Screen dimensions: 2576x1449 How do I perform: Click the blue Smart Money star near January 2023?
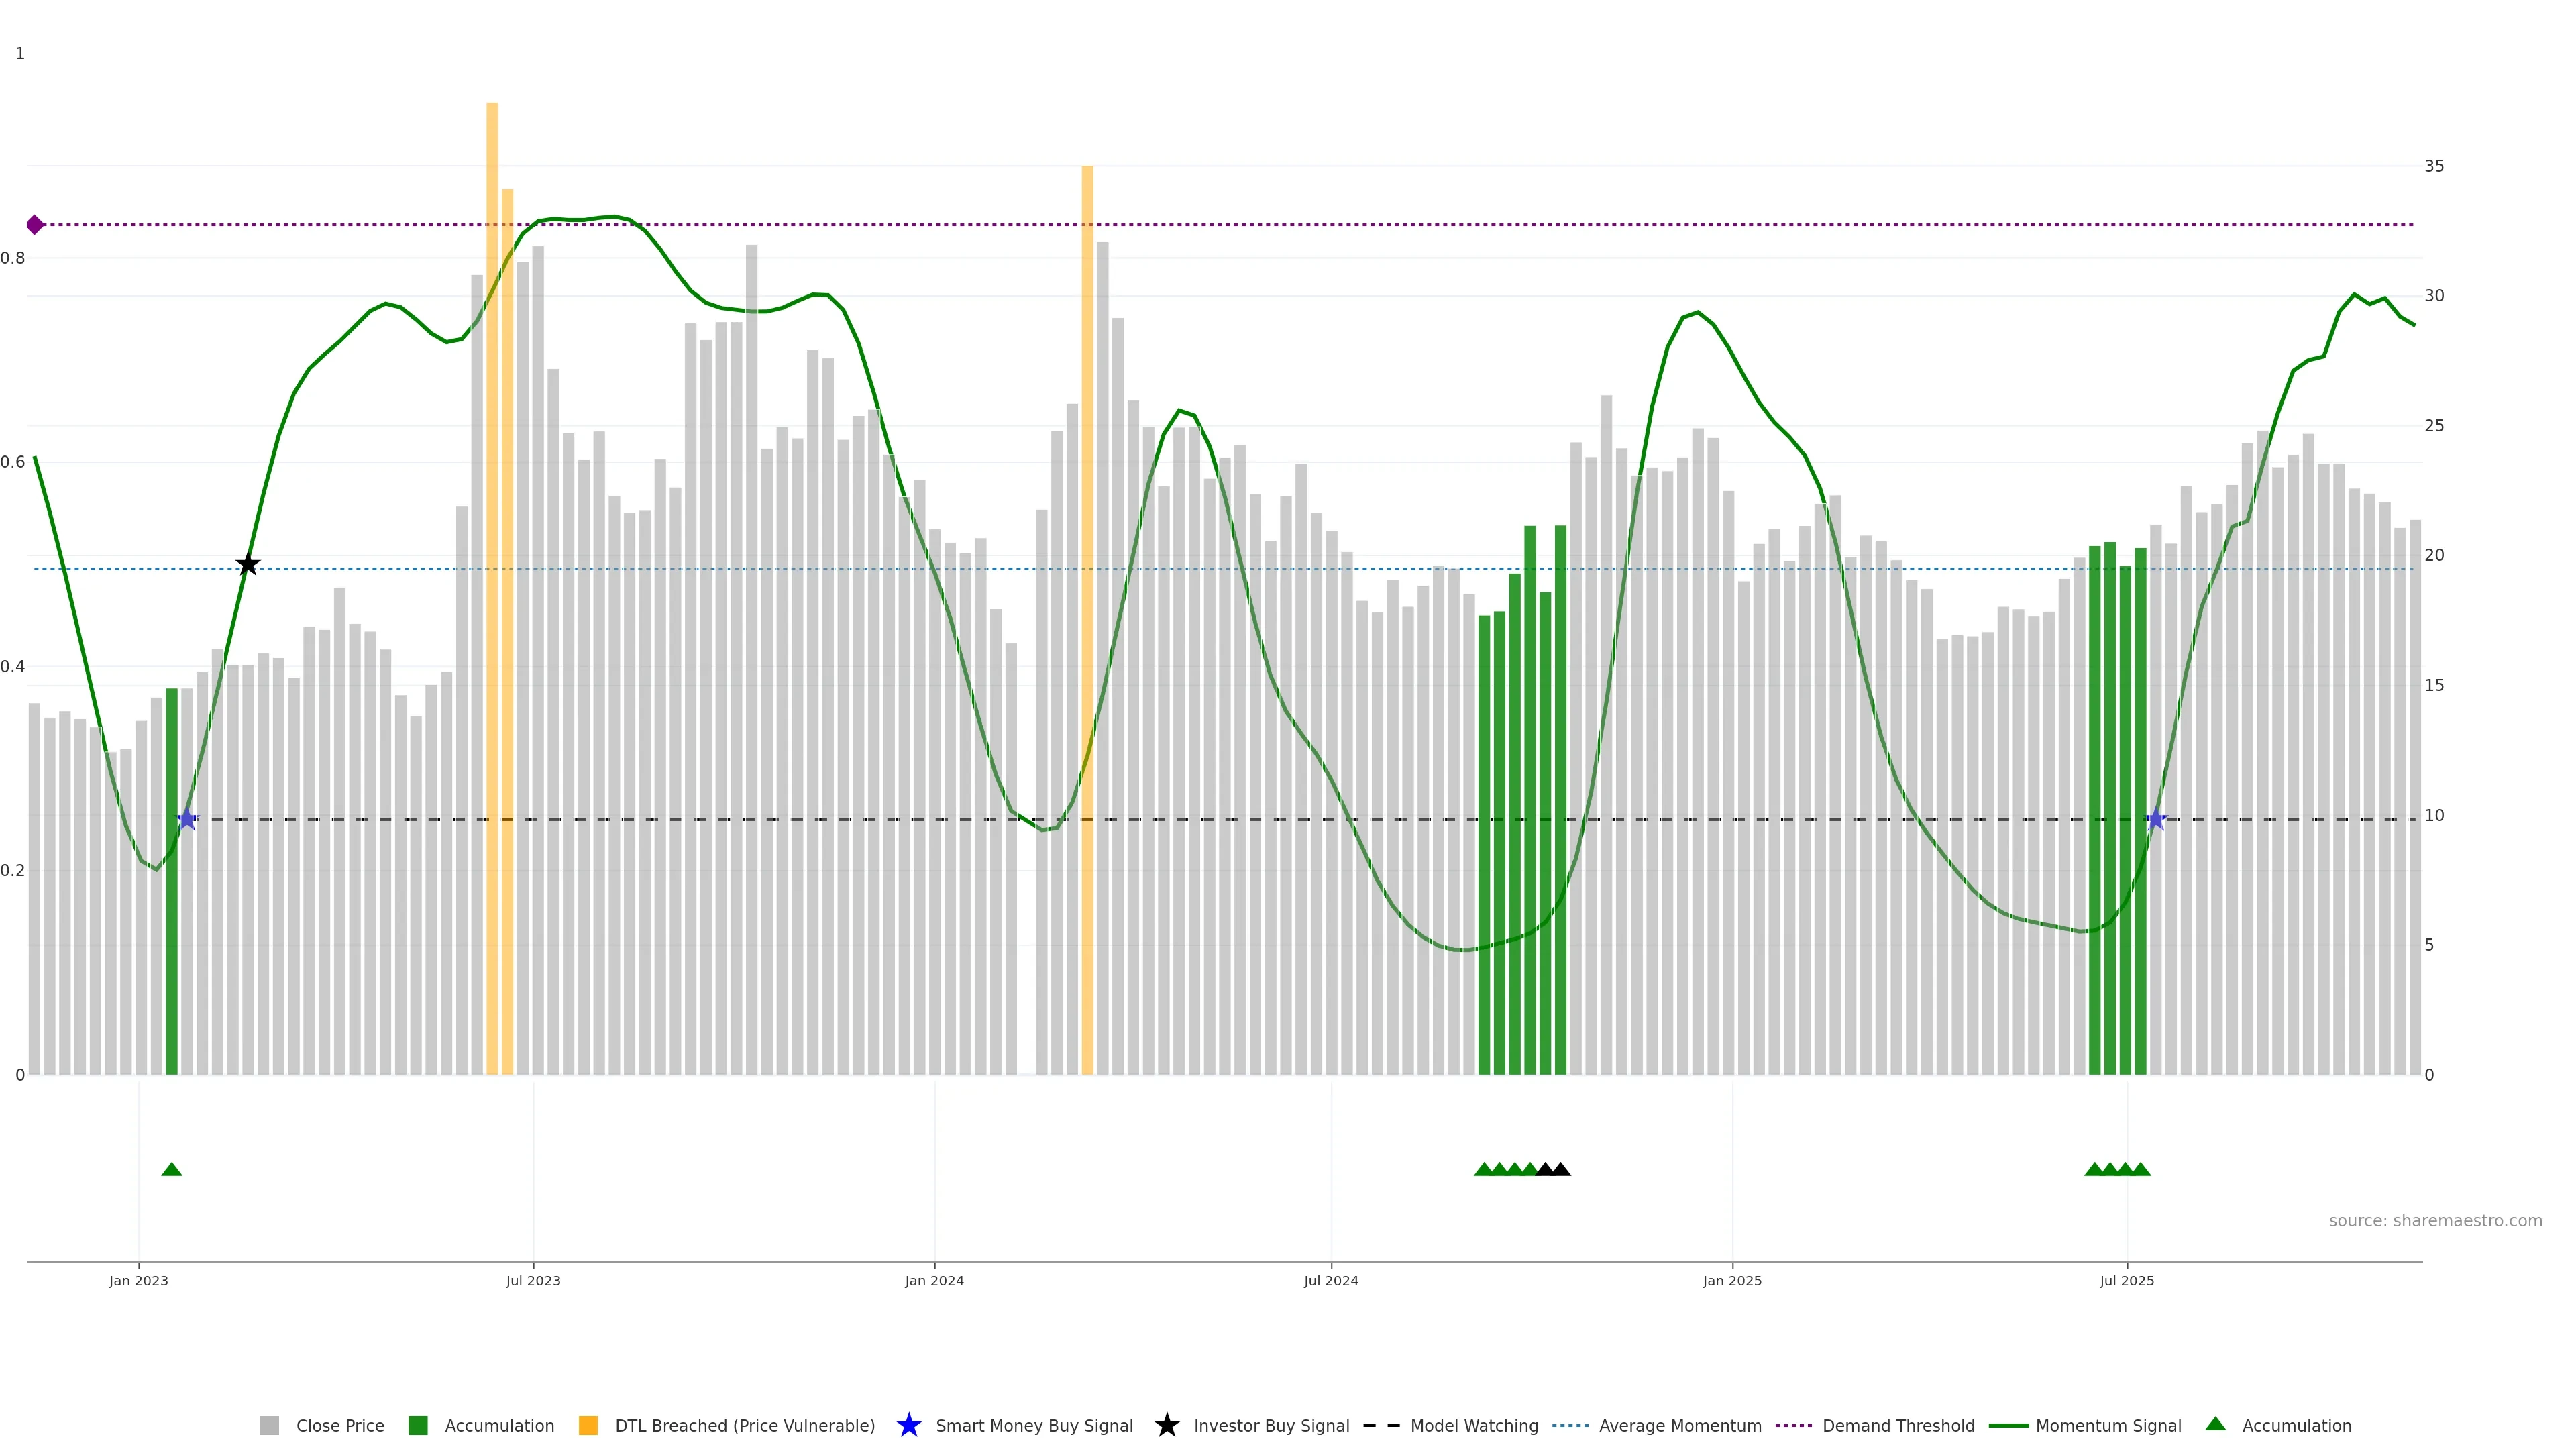[x=187, y=820]
